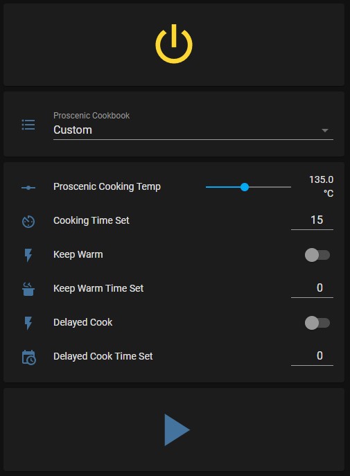This screenshot has width=350, height=476.
Task: Click the calendar clock icon
Action: (x=29, y=358)
